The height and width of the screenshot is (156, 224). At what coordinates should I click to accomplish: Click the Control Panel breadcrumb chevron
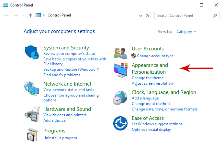pos(44,15)
